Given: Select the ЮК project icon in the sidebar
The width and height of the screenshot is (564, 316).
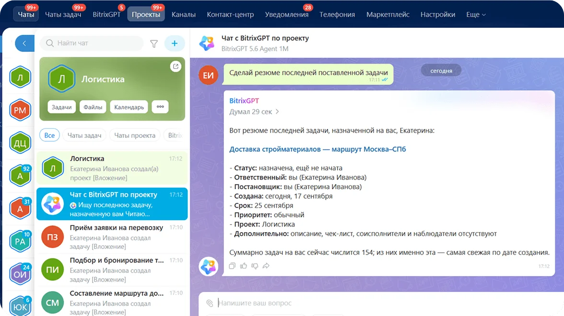Looking at the screenshot, I should (20, 307).
